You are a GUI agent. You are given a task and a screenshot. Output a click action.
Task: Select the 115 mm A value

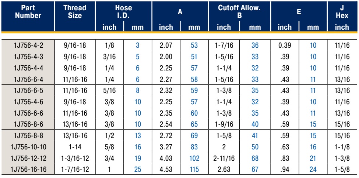[194, 170]
